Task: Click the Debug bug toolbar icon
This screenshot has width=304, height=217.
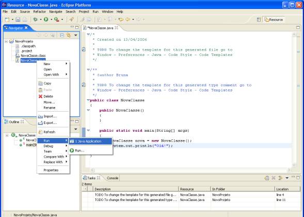Action: (x=36, y=20)
